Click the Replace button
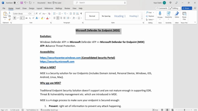The image size is (198, 111). 150,16
